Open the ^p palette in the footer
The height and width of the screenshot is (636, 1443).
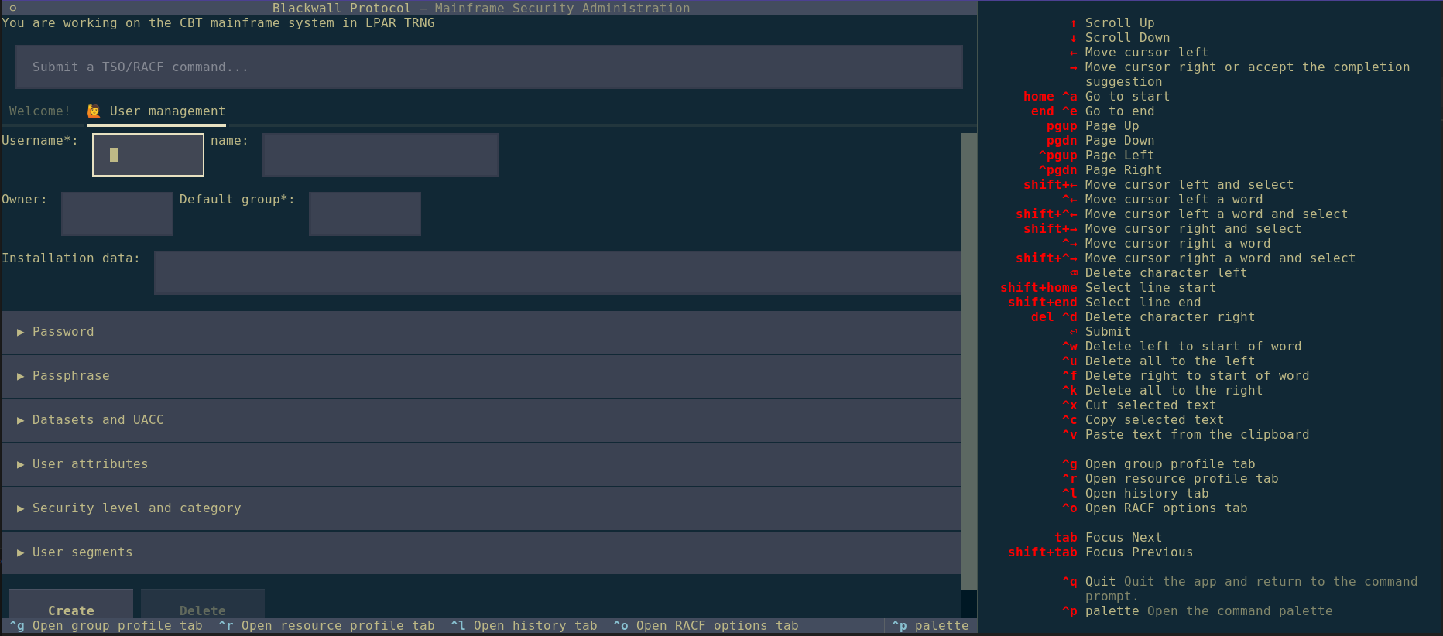(931, 626)
